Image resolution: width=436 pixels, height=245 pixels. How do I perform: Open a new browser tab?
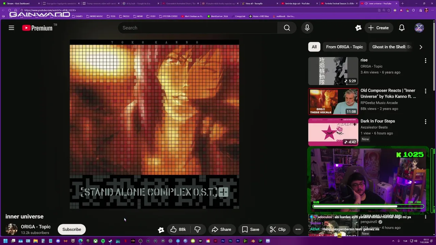coord(403,3)
